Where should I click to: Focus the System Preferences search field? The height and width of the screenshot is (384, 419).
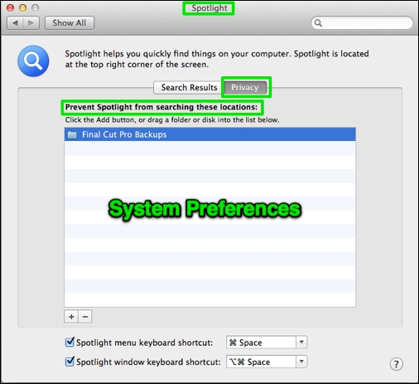[362, 23]
